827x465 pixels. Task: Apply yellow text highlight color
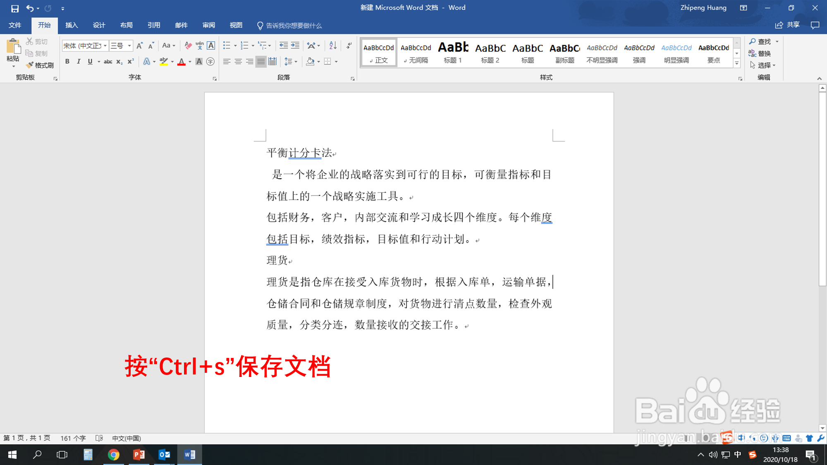(164, 61)
